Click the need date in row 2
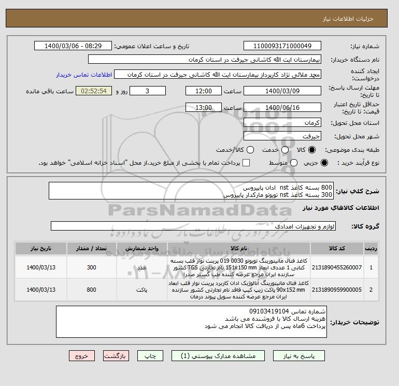The width and height of the screenshot is (399, 386). [41, 290]
